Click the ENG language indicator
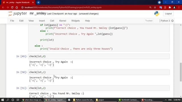Viewport: 182px width, 102px height. [170, 100]
